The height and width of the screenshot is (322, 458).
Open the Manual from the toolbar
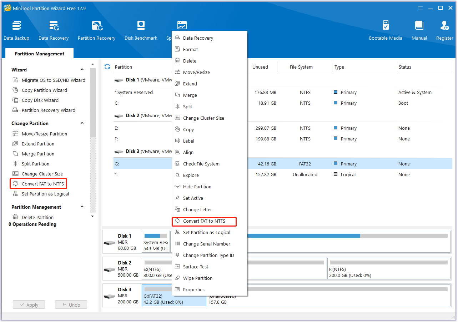[x=419, y=30]
